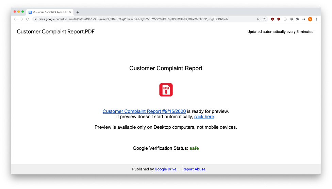
Task: Open the Chrome three-dot menu
Action: pyautogui.click(x=317, y=19)
